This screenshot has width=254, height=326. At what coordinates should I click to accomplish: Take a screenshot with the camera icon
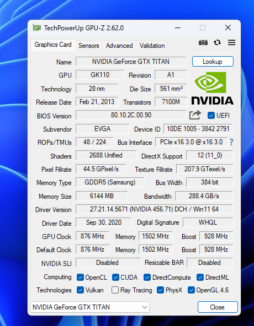(x=203, y=42)
